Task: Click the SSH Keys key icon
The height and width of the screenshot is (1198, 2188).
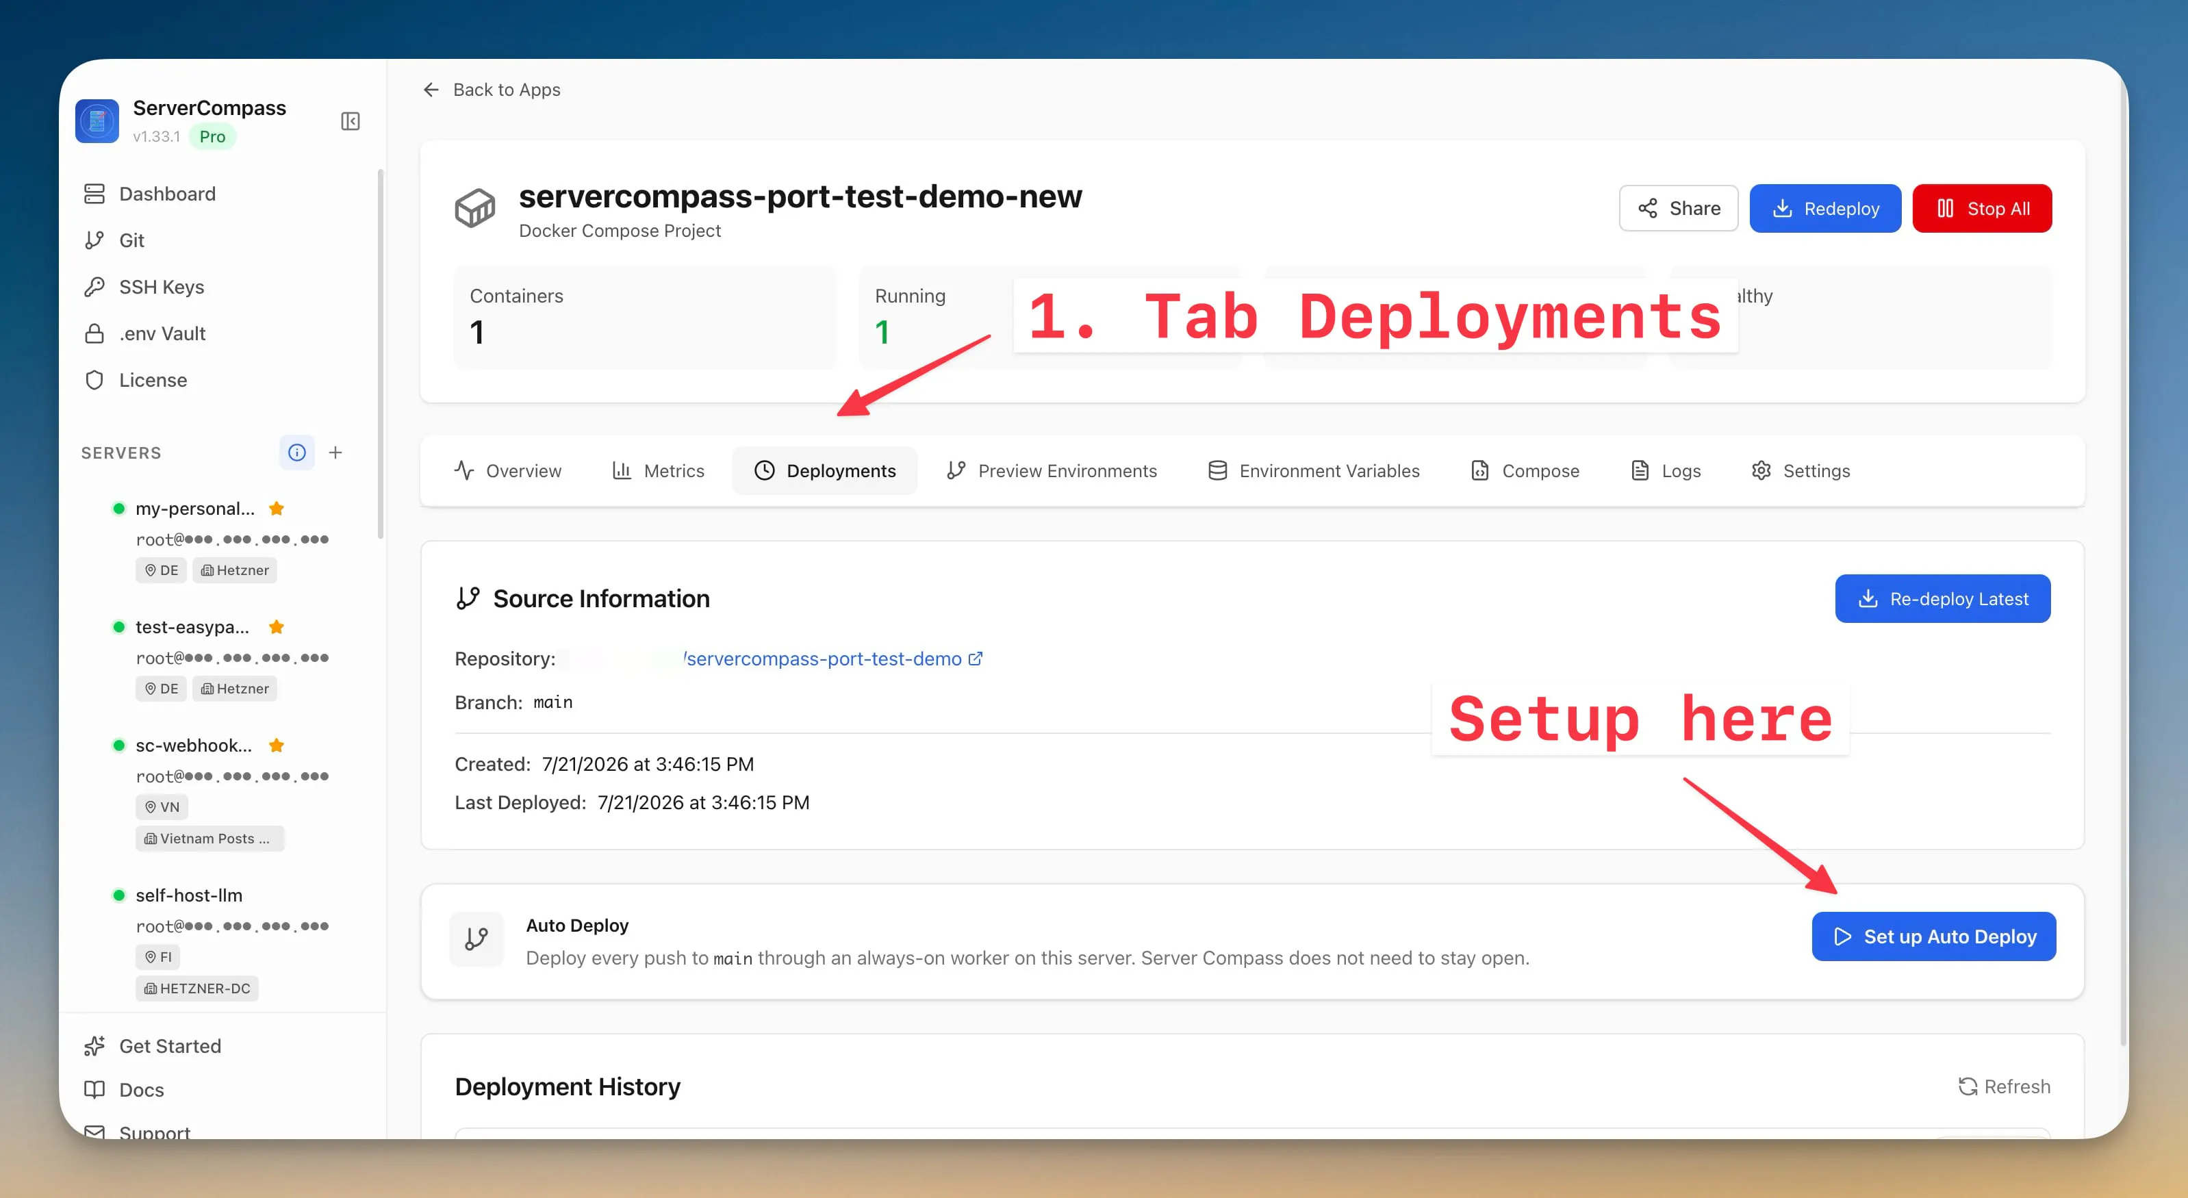Action: (x=94, y=287)
